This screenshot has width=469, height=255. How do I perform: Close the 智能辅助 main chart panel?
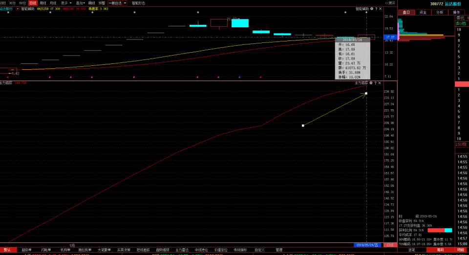(380, 9)
